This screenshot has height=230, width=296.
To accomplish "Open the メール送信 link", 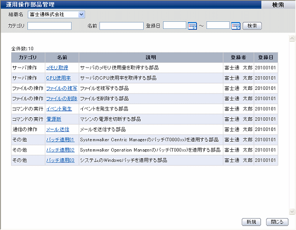I will tap(58, 129).
